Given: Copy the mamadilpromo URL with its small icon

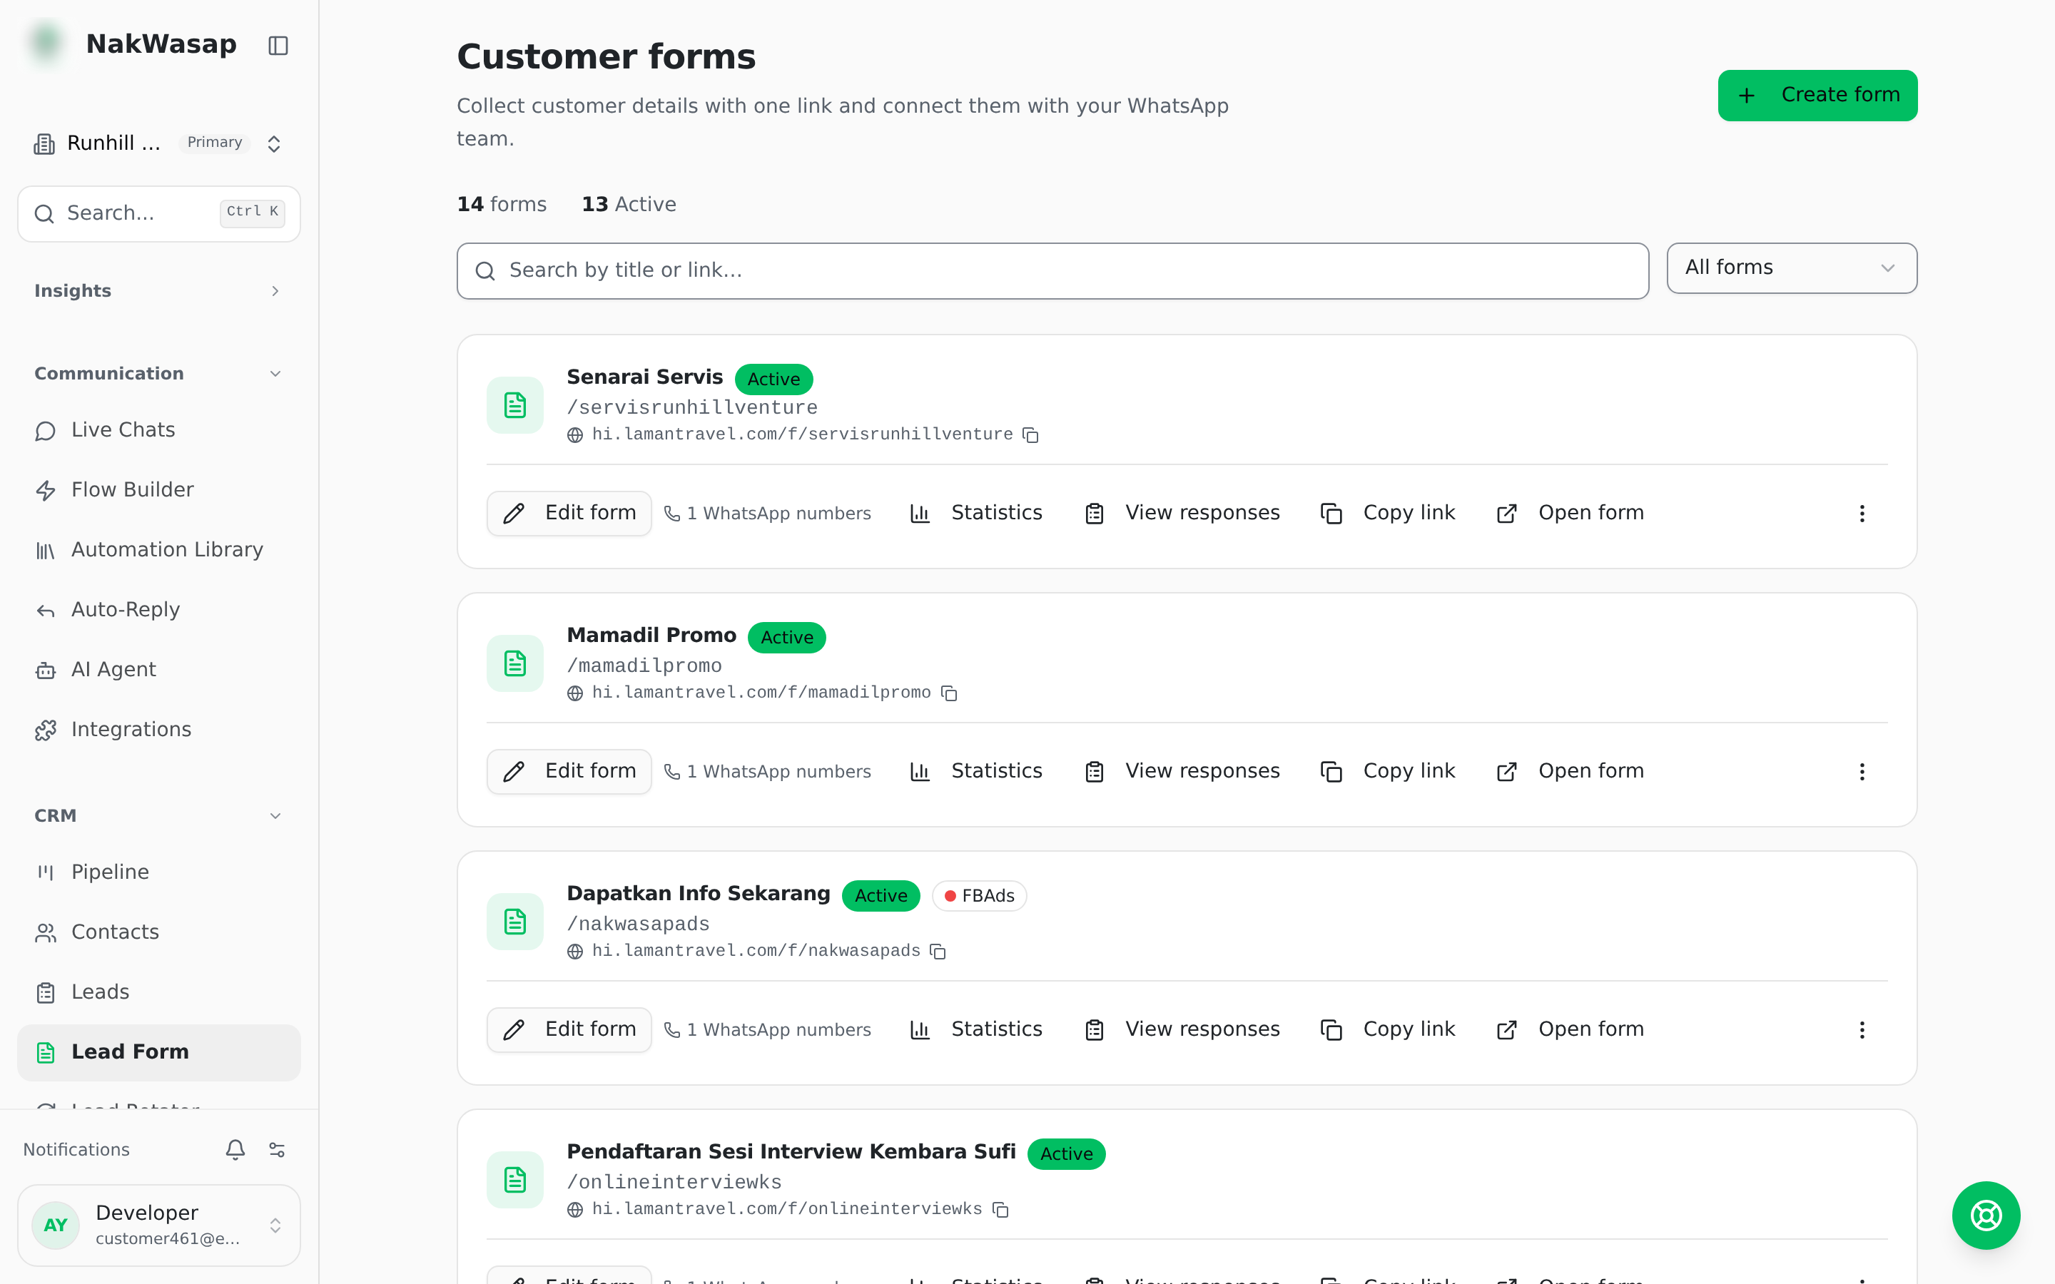Looking at the screenshot, I should (x=950, y=693).
